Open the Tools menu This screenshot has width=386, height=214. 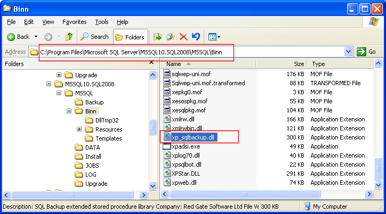click(102, 22)
